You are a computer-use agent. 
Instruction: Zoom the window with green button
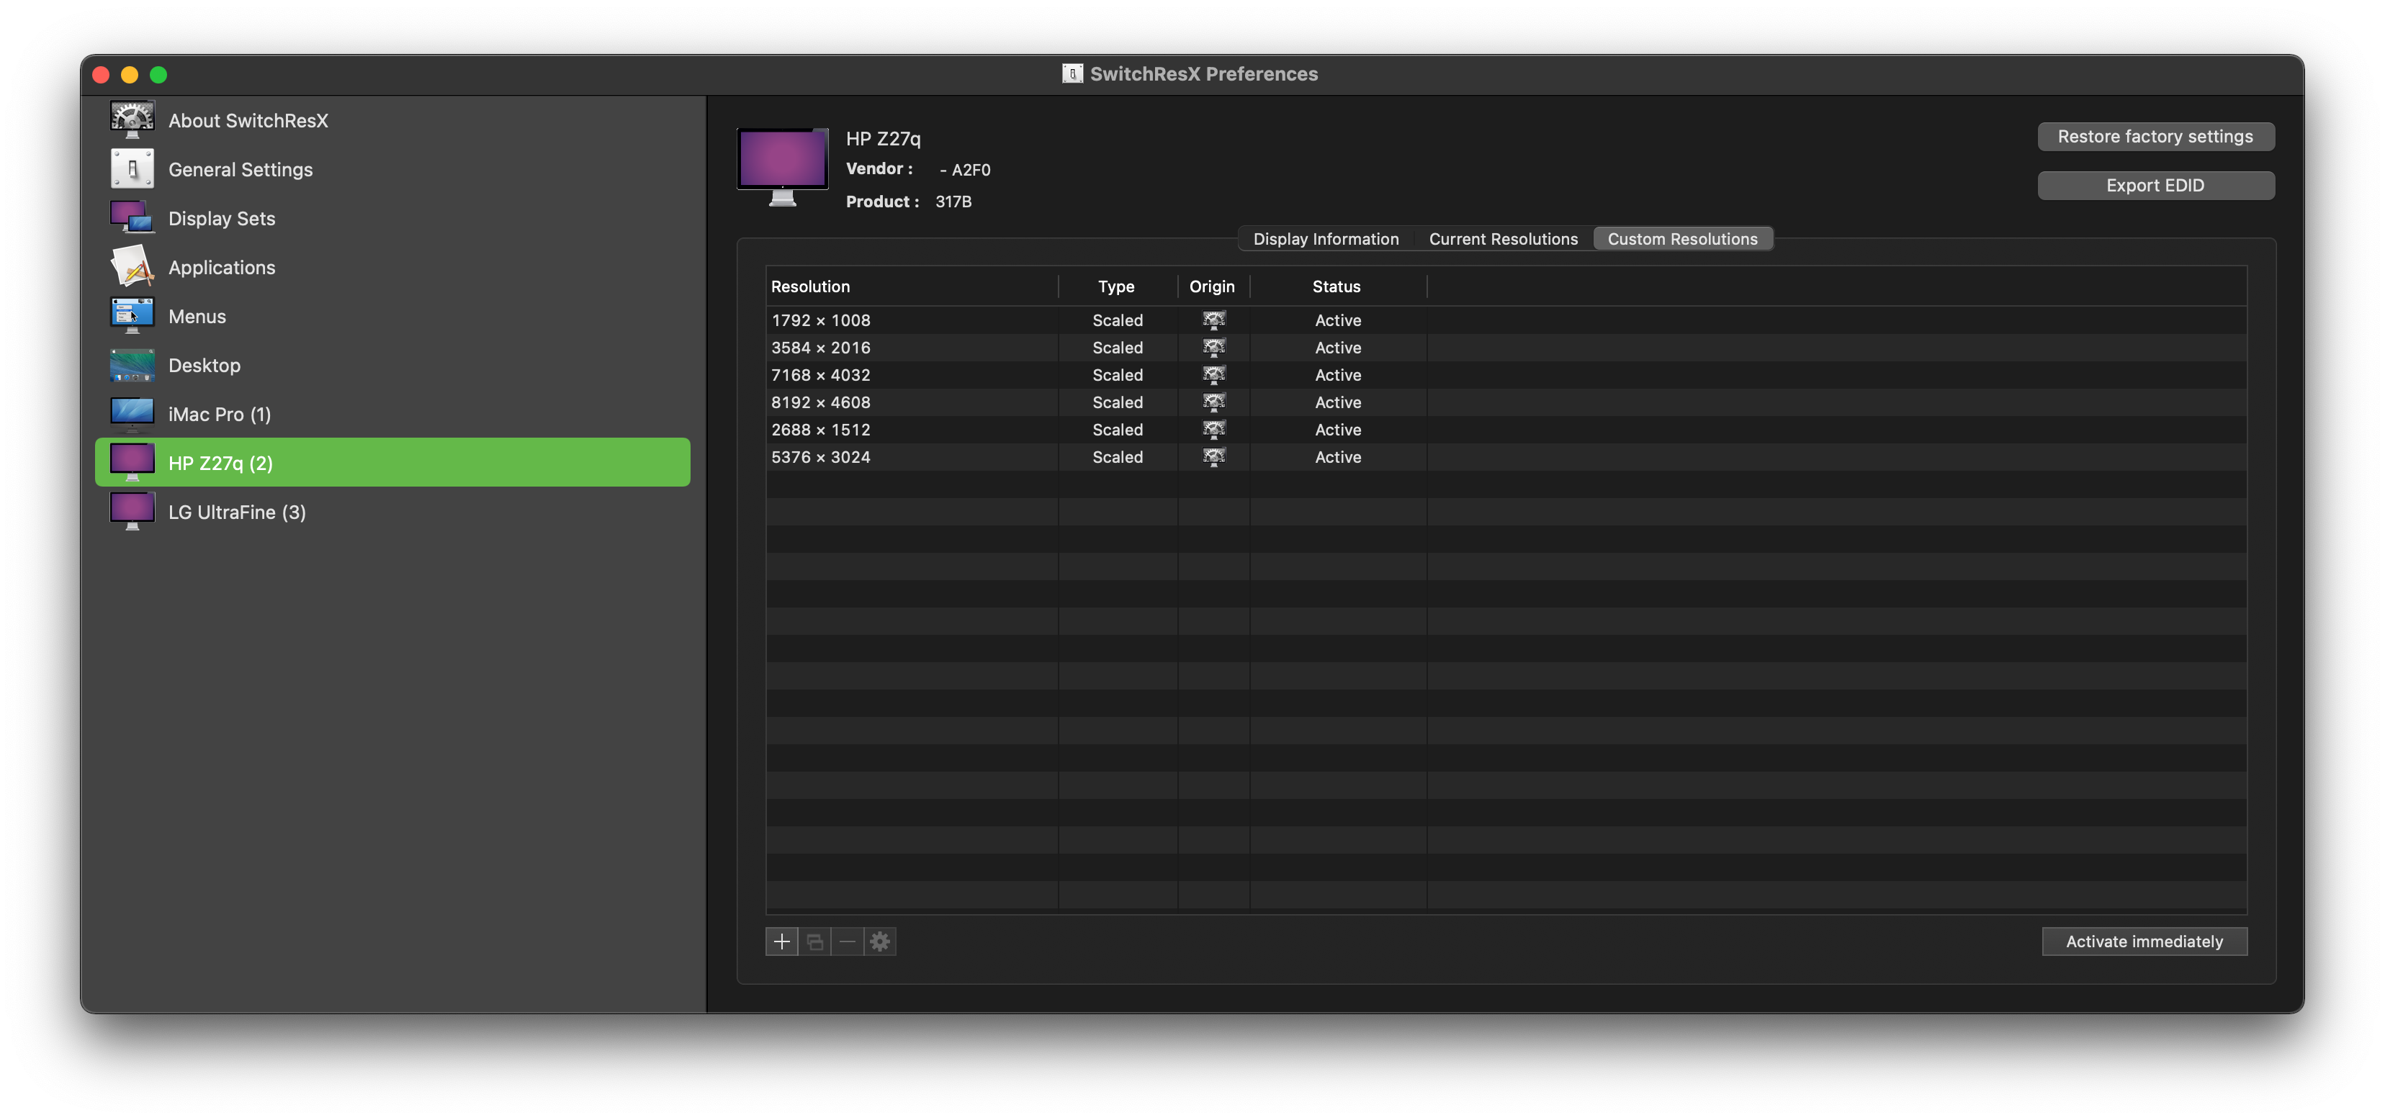[158, 75]
